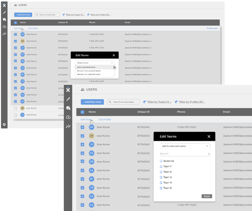Click the RZ avatar in the lower window
The width and height of the screenshot is (252, 211).
pyautogui.click(x=92, y=153)
